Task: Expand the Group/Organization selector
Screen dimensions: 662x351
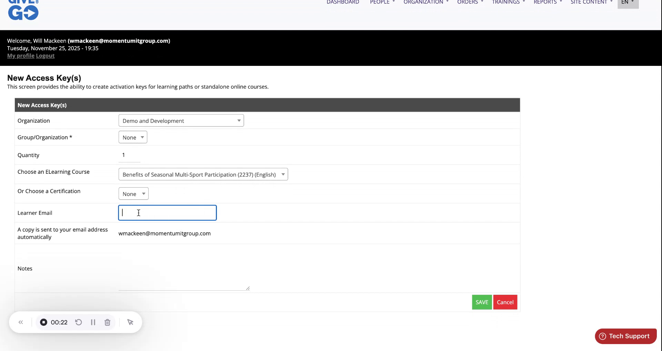Action: [x=132, y=137]
